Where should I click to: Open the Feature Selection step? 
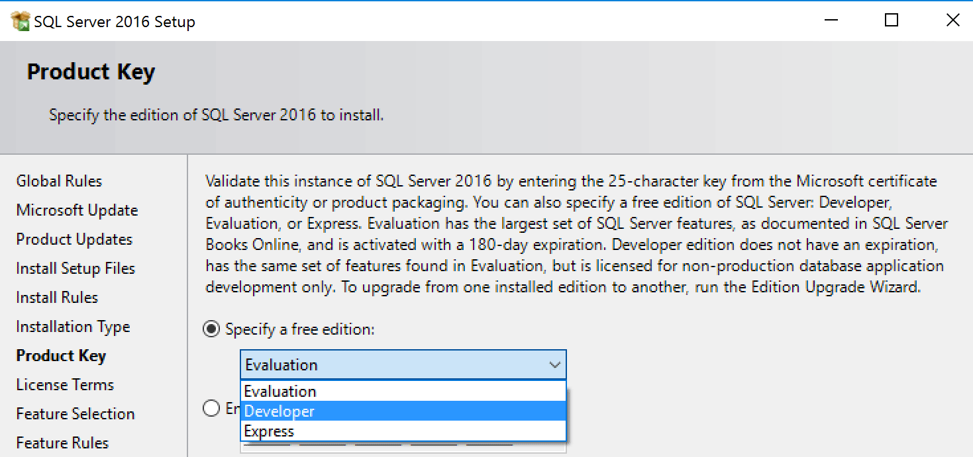[76, 414]
